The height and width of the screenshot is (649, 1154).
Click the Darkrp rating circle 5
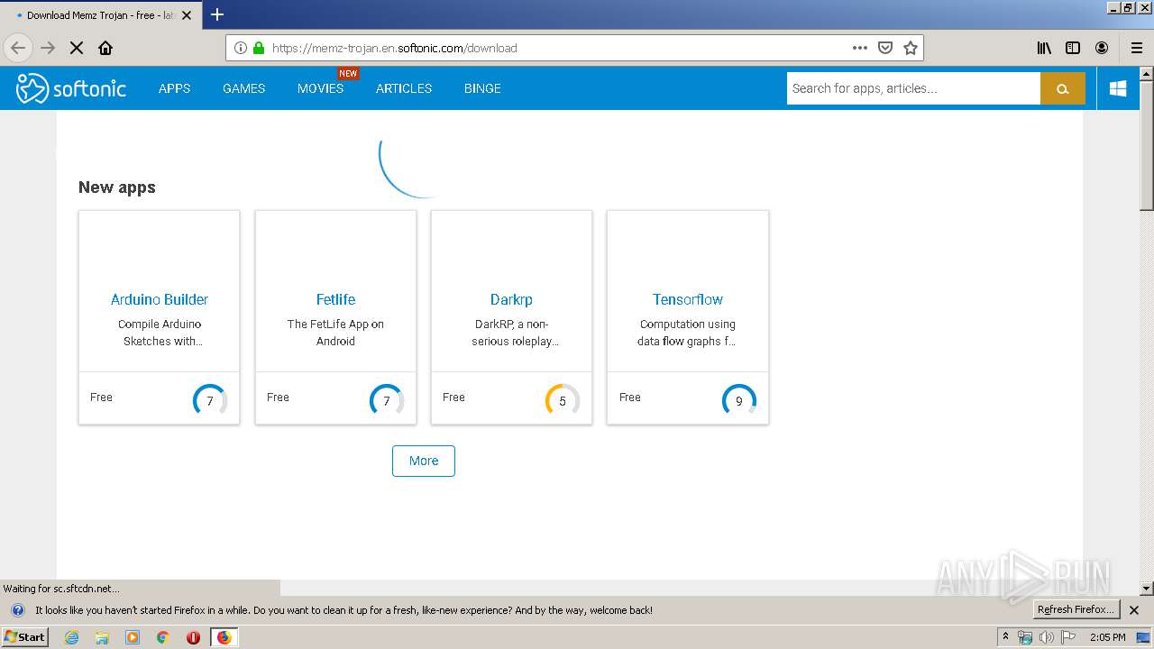(x=563, y=400)
